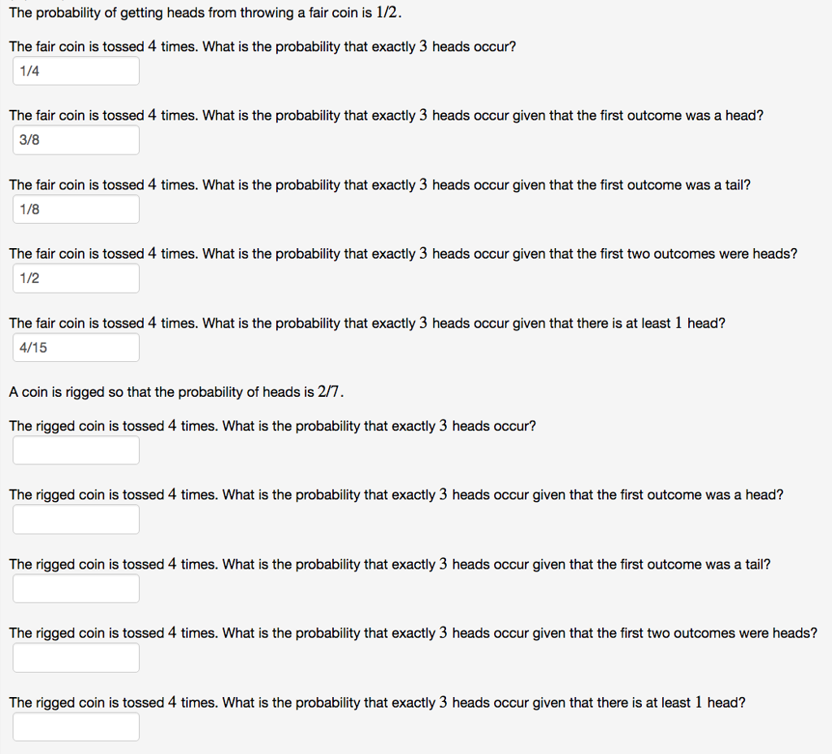Select the input box showing 1/8
Viewport: 832px width, 754px height.
tap(76, 209)
